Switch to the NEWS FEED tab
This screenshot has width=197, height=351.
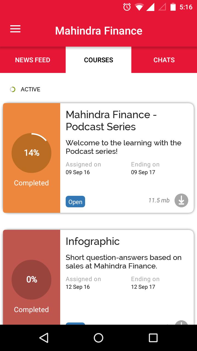(33, 60)
